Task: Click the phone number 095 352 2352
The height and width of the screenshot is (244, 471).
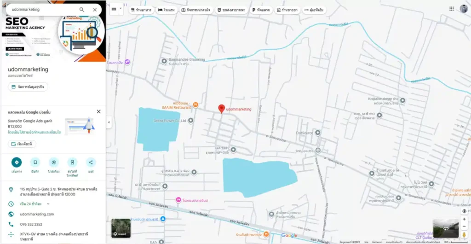Action: (x=31, y=224)
